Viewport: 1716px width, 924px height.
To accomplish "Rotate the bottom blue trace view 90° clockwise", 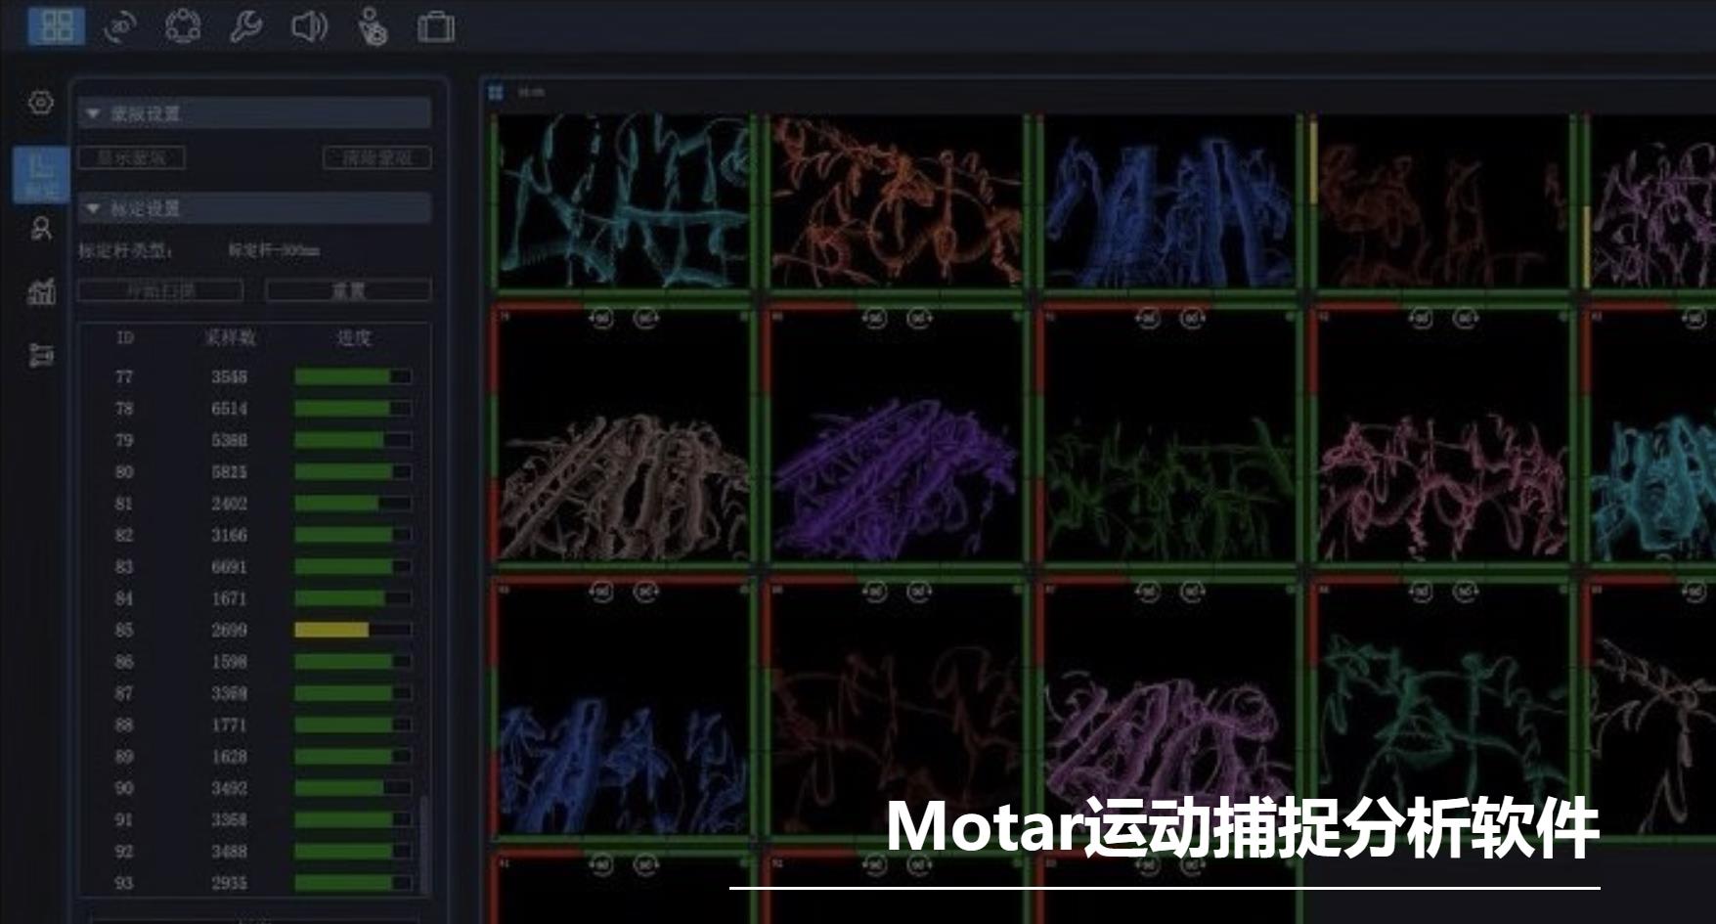I will 645,591.
